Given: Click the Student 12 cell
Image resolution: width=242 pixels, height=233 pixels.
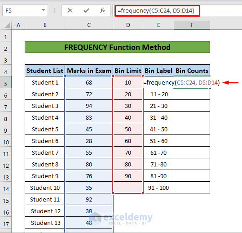Looking at the screenshot, I should pos(45,211).
